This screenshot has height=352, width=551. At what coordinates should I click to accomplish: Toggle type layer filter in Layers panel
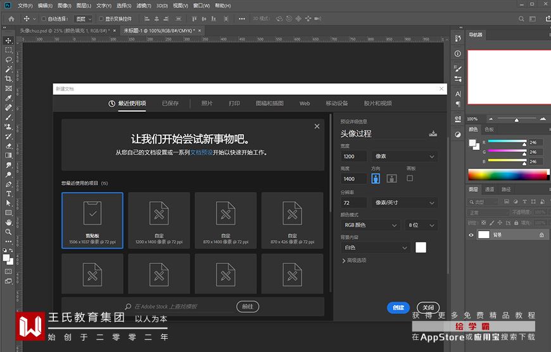(524, 202)
